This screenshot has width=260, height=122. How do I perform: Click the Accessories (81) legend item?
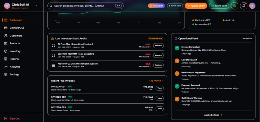[202, 24]
